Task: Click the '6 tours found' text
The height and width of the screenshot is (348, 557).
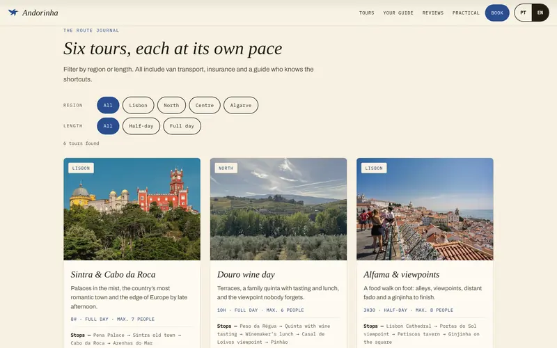Action: 81,143
